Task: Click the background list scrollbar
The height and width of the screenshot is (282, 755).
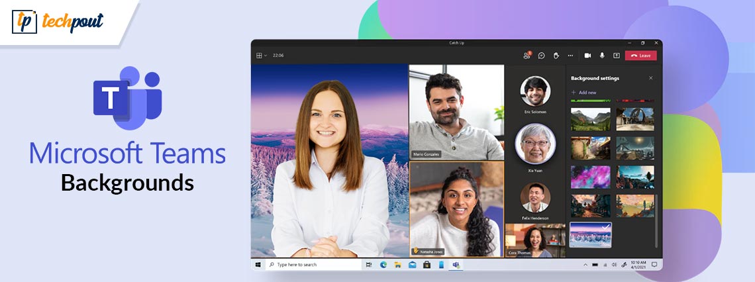Action: (x=657, y=221)
